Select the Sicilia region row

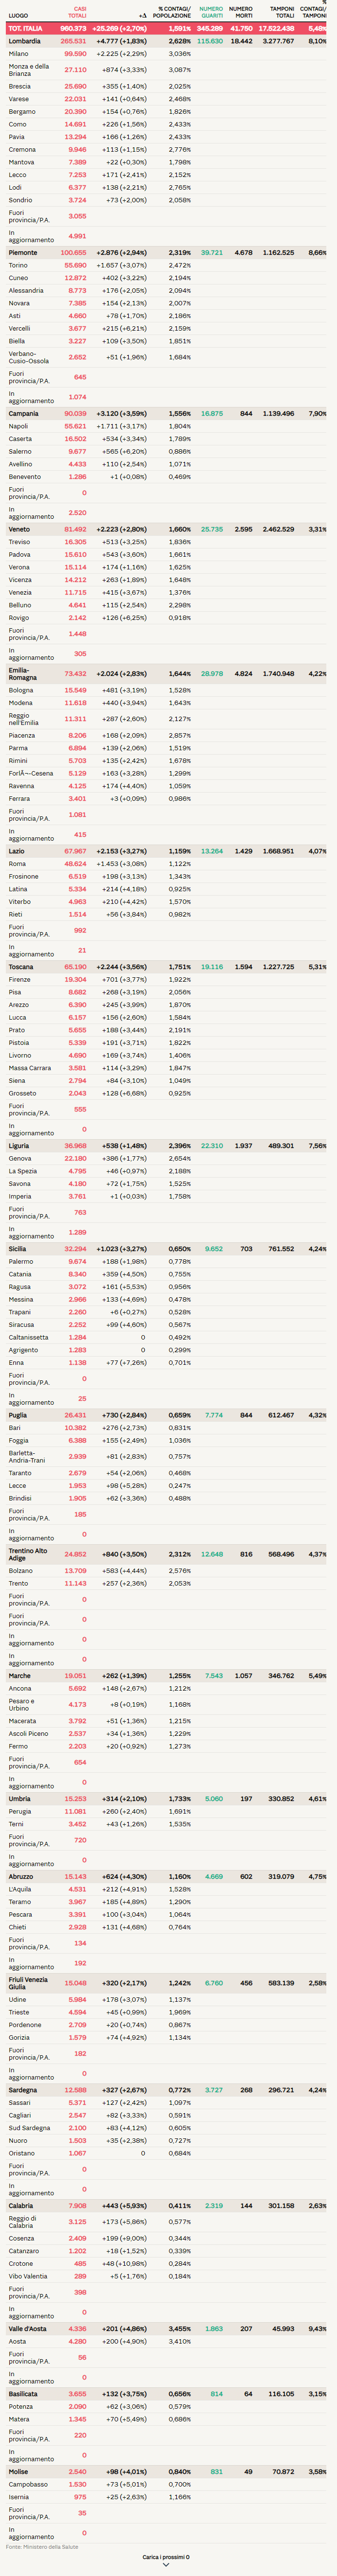18,1249
